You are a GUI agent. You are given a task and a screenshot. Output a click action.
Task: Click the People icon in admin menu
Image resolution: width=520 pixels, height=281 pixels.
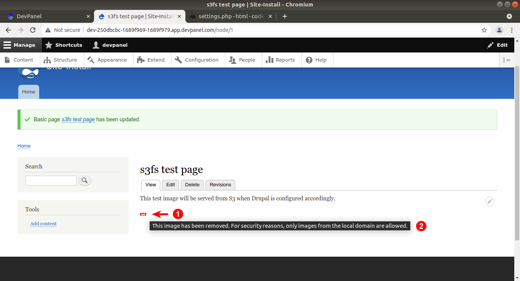click(232, 60)
